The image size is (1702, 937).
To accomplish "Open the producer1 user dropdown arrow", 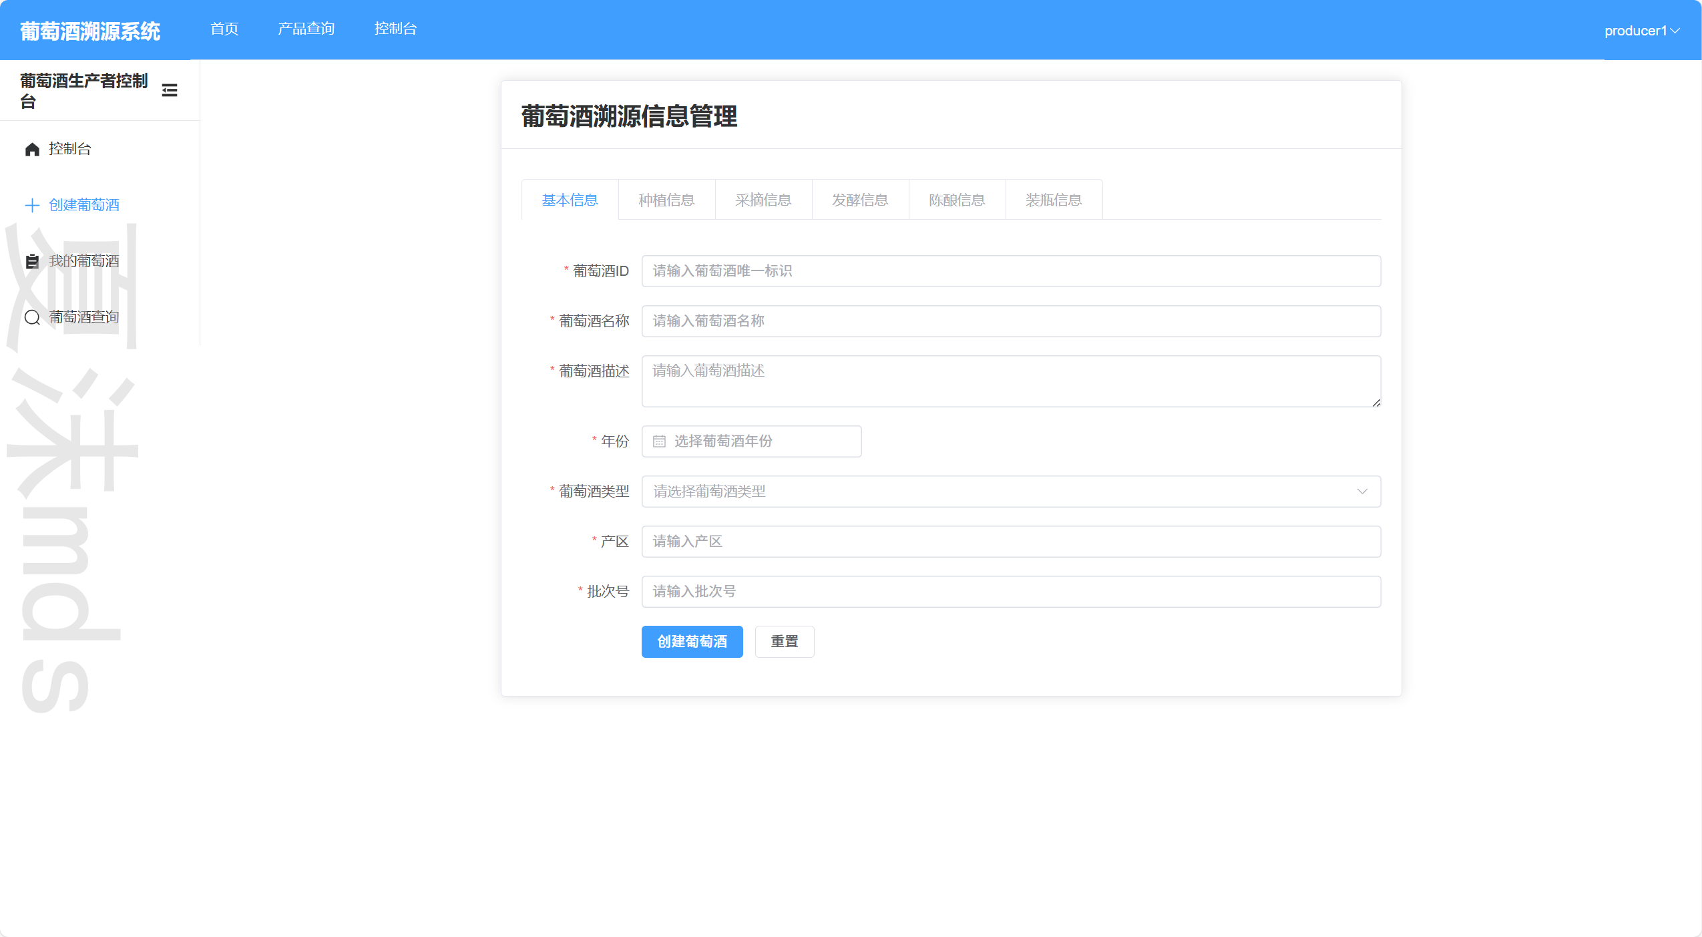I will point(1676,31).
